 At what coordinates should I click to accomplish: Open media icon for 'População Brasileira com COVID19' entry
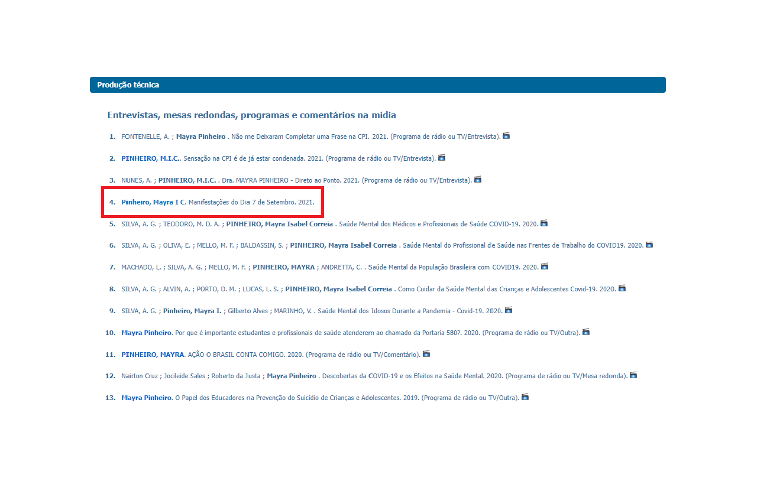pos(545,267)
